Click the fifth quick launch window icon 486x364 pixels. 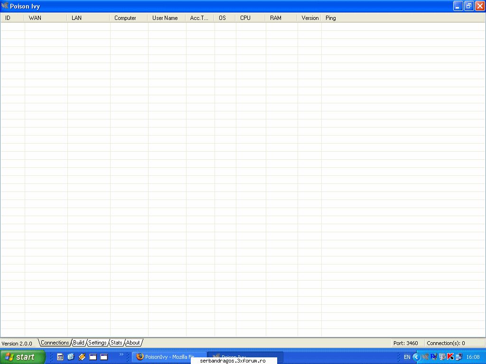click(x=104, y=357)
